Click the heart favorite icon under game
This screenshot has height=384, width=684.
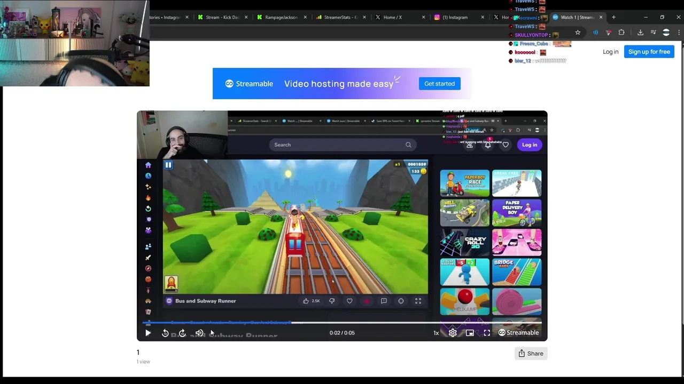[x=349, y=301]
